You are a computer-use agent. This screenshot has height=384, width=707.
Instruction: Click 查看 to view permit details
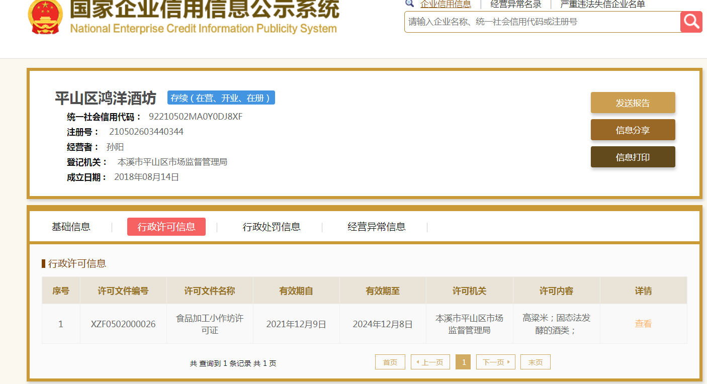pos(643,324)
